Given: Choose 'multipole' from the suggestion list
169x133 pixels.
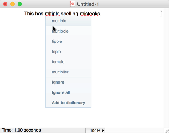Looking at the screenshot, I should click(68, 31).
